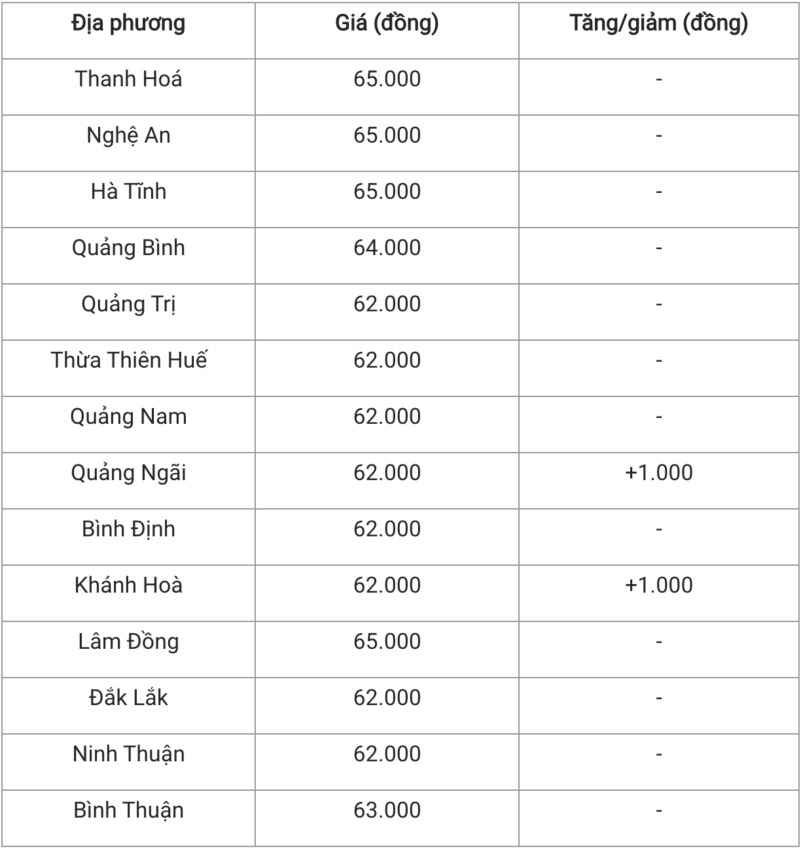Click the Hà Tĩnh row name

tap(129, 192)
